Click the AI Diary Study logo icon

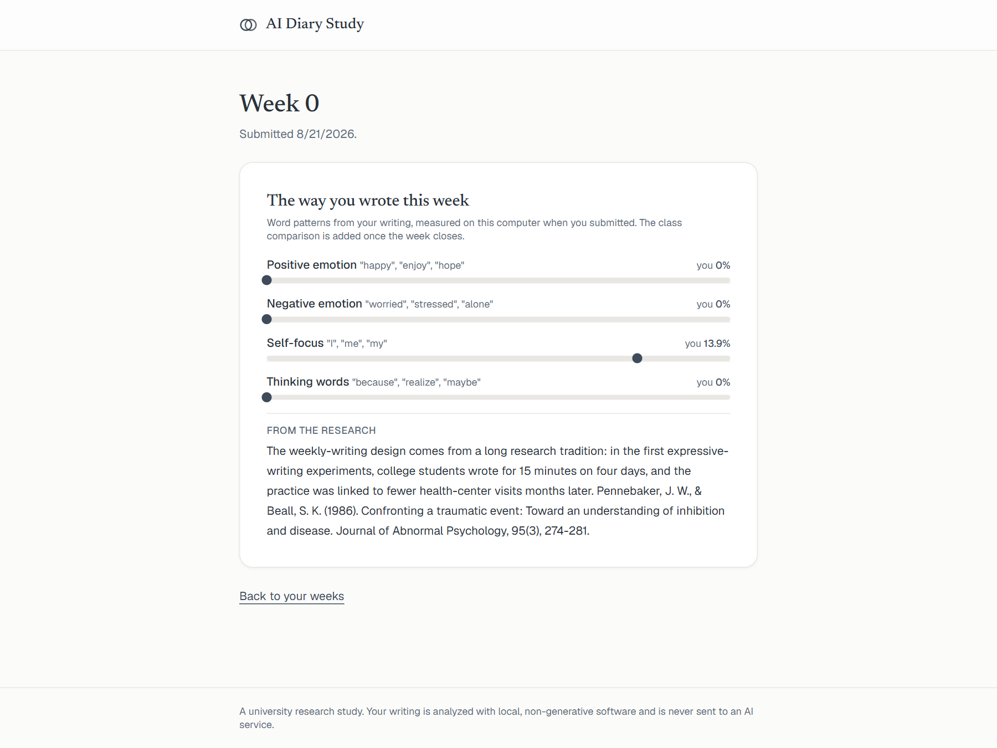(x=248, y=25)
